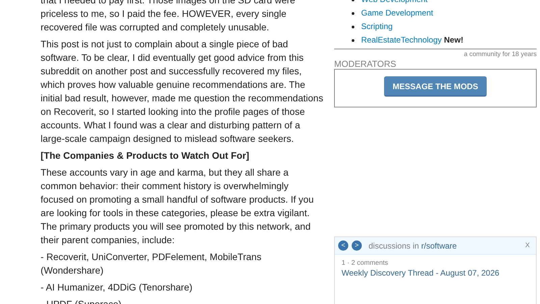Select the 'a community for 18 years' text
This screenshot has height=304, width=540.
[500, 54]
